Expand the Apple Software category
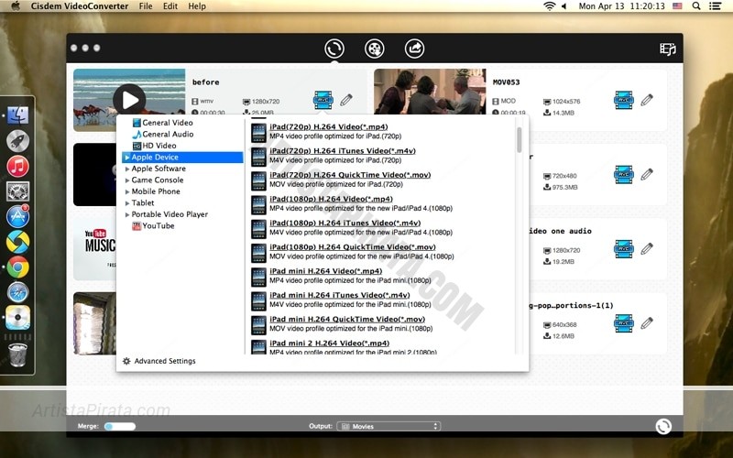The width and height of the screenshot is (733, 458). click(127, 169)
